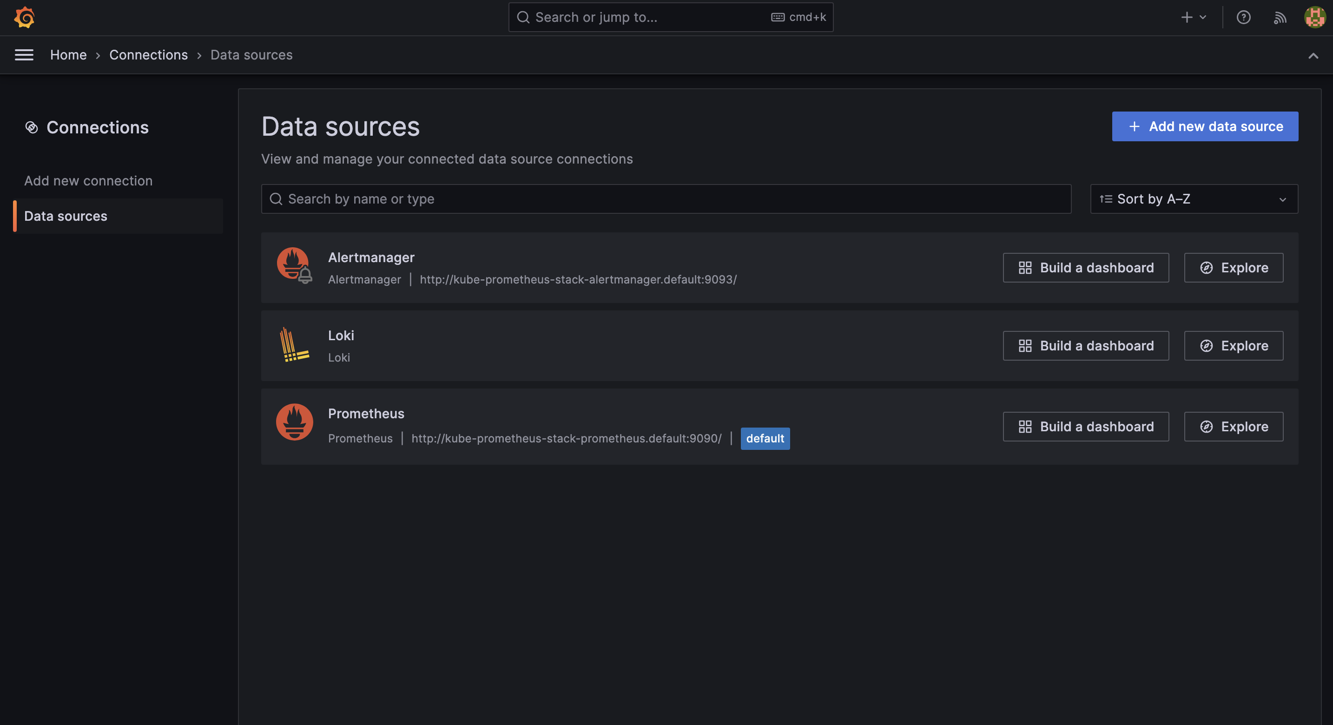Image resolution: width=1333 pixels, height=725 pixels.
Task: Click Add new data source button
Action: [x=1205, y=126]
